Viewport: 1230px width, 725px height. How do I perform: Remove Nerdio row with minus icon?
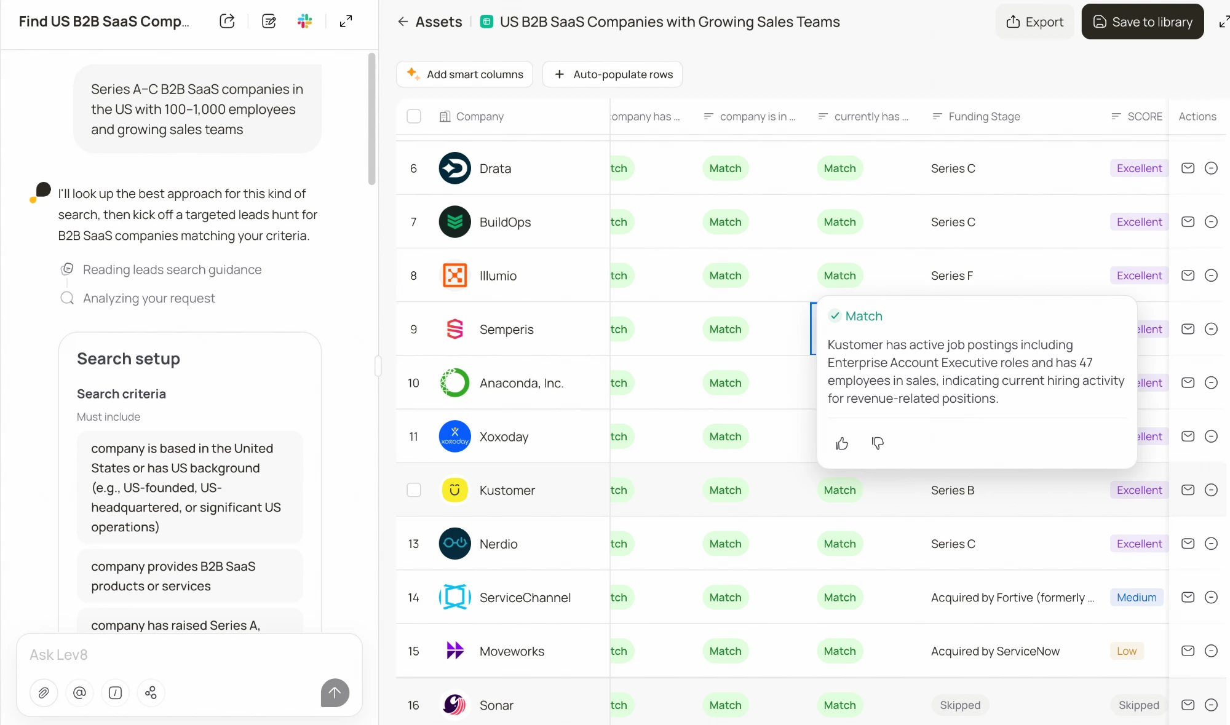point(1211,544)
